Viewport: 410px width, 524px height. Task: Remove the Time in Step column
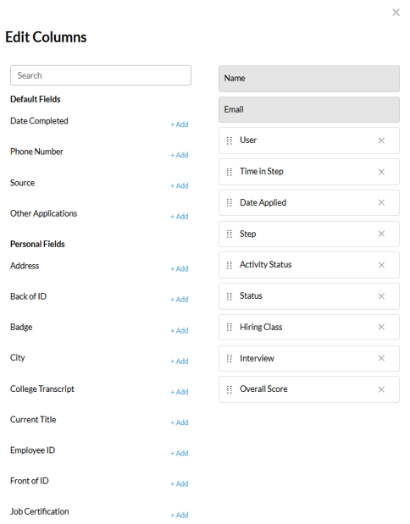(381, 172)
